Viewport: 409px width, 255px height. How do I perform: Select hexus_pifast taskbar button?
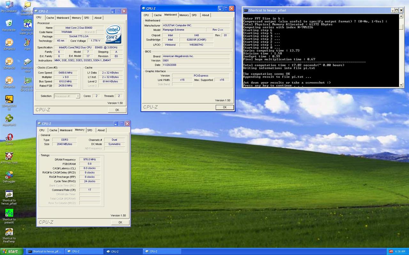[45, 251]
